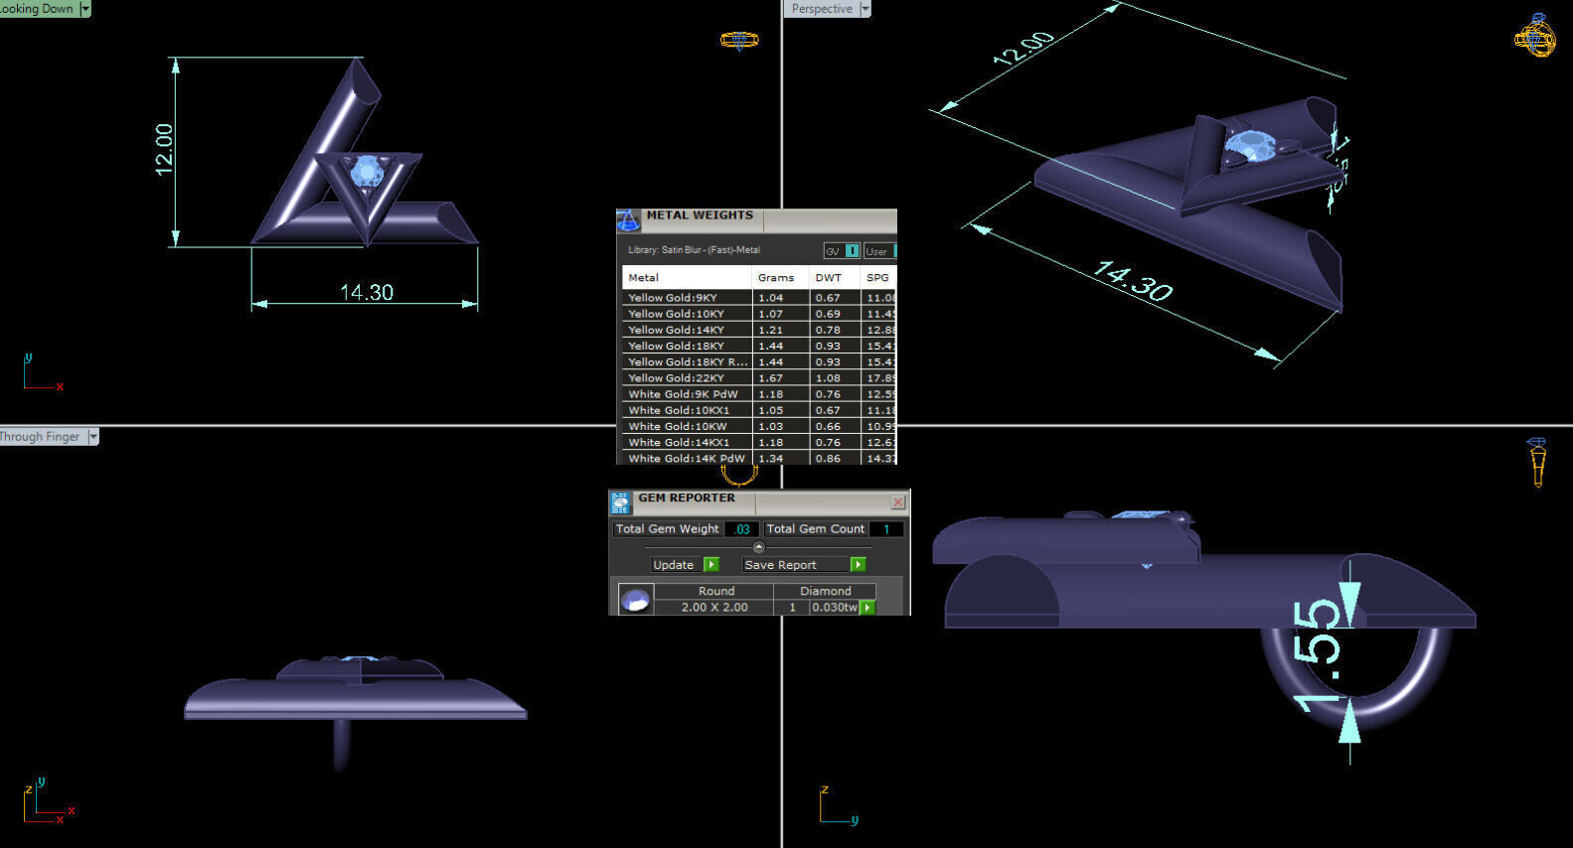The height and width of the screenshot is (848, 1573).
Task: Toggle the GV library switch
Action: tap(841, 251)
